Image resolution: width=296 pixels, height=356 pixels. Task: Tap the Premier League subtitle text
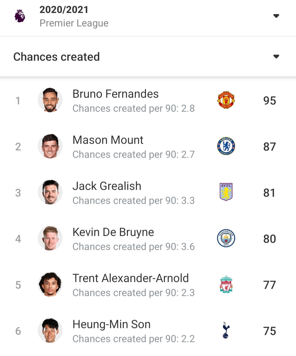tap(74, 23)
